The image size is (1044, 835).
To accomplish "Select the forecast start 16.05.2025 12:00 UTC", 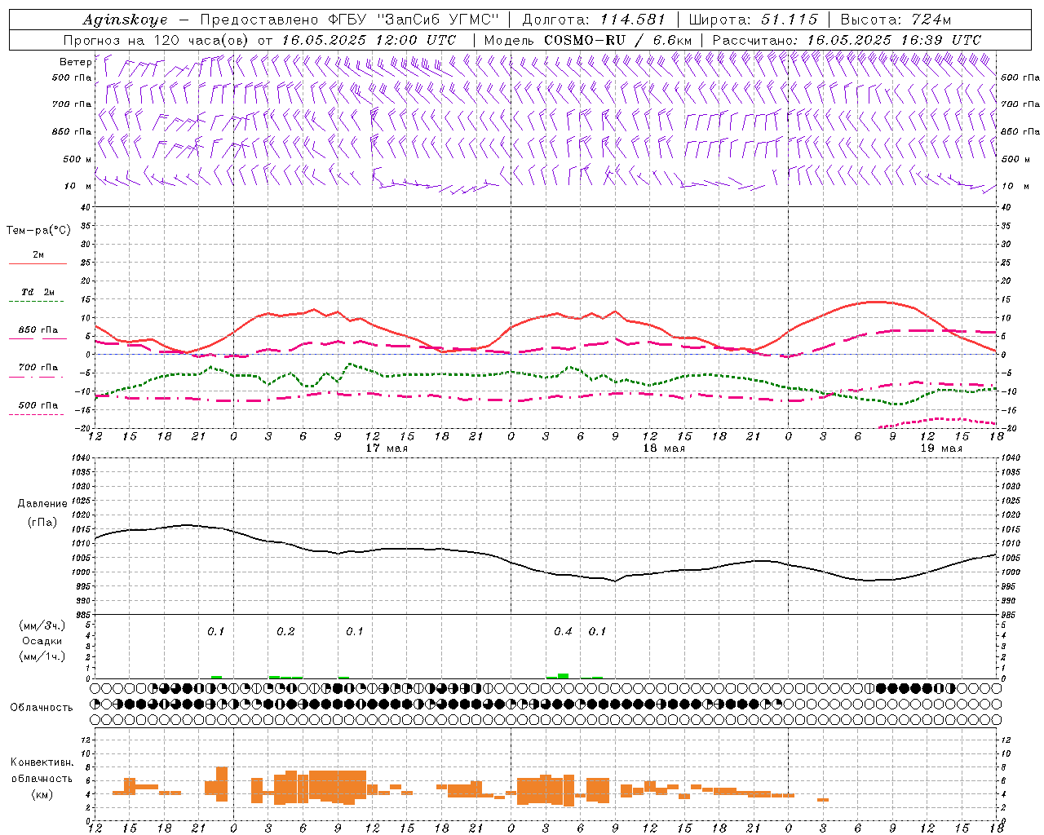I will pos(369,40).
